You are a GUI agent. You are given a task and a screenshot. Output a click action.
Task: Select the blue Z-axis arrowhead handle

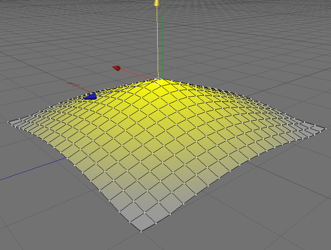click(90, 97)
